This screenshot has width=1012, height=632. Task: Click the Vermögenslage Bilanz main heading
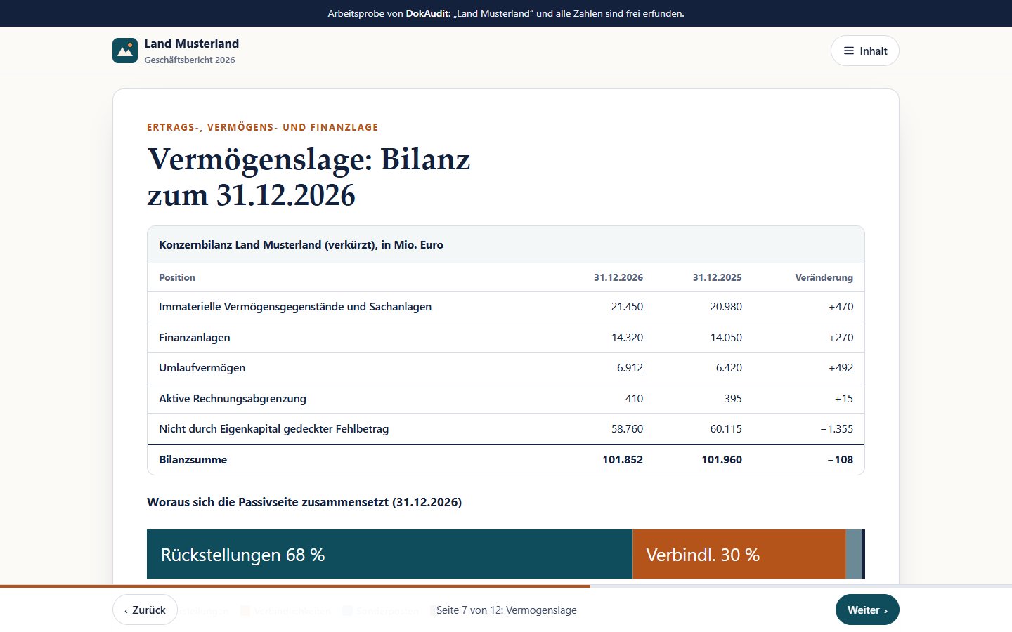pyautogui.click(x=309, y=177)
